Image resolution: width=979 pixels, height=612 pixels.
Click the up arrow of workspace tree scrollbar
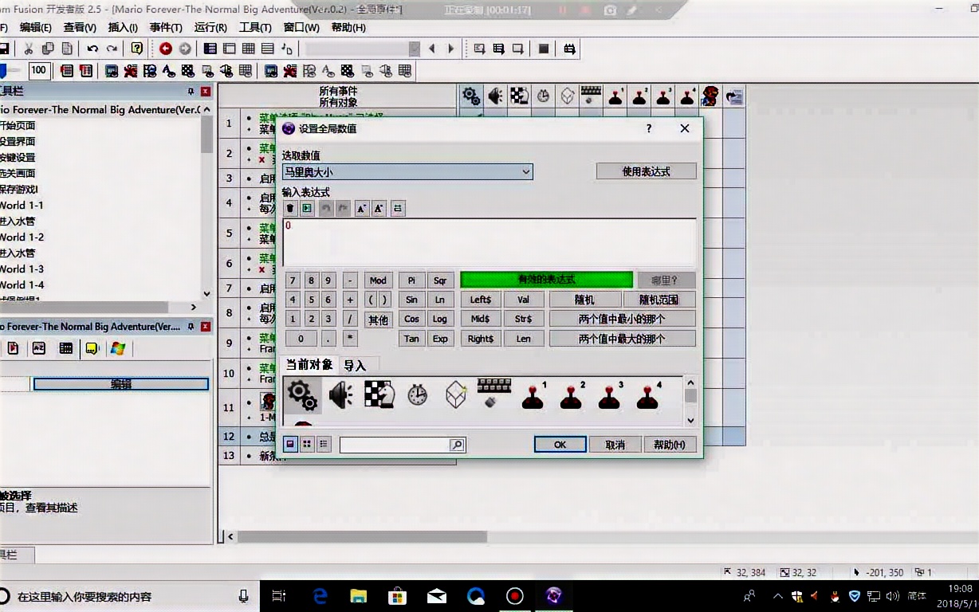pyautogui.click(x=207, y=109)
